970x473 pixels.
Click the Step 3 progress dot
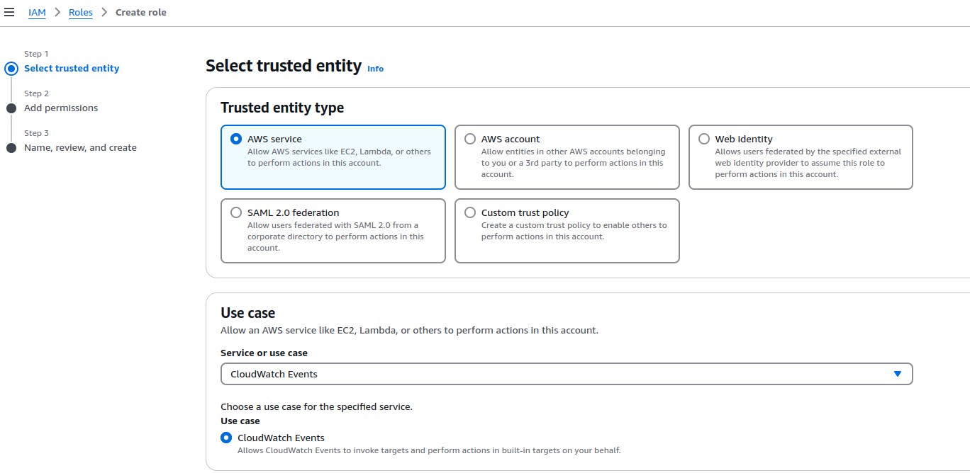tap(11, 148)
